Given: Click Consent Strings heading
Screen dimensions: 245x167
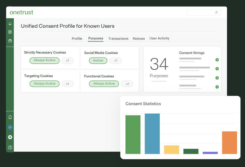Looking at the screenshot, I should point(192,53).
